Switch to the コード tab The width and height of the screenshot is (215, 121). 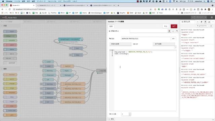[x=142, y=44]
